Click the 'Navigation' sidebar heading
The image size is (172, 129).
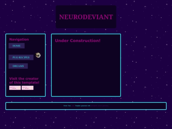coord(19,39)
